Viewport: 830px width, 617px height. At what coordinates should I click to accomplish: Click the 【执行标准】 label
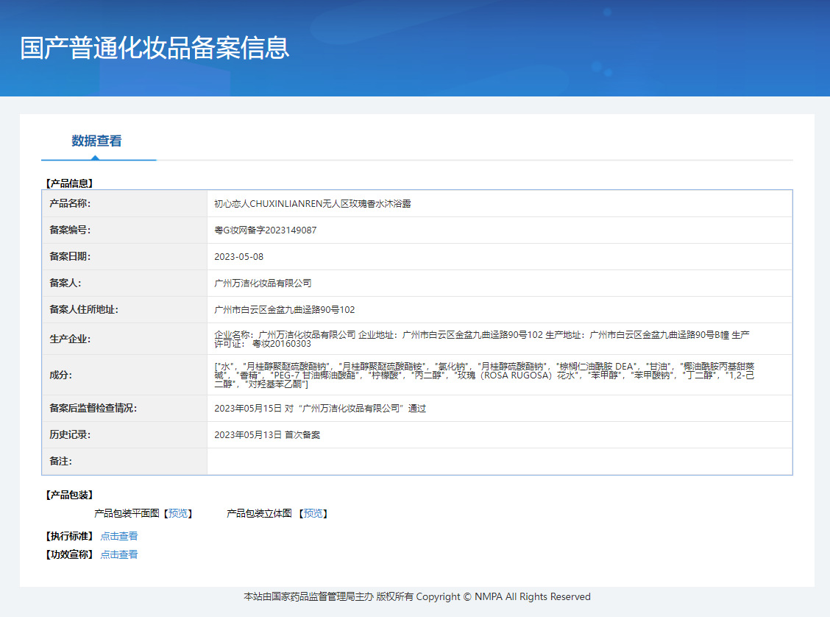click(x=69, y=536)
